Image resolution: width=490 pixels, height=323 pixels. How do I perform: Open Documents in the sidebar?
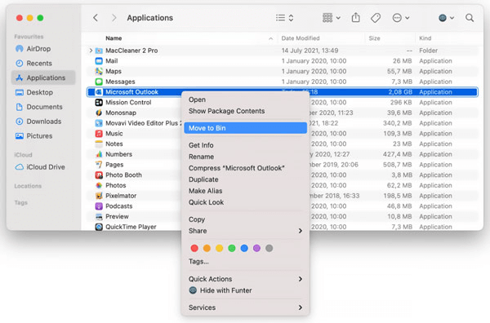click(43, 107)
